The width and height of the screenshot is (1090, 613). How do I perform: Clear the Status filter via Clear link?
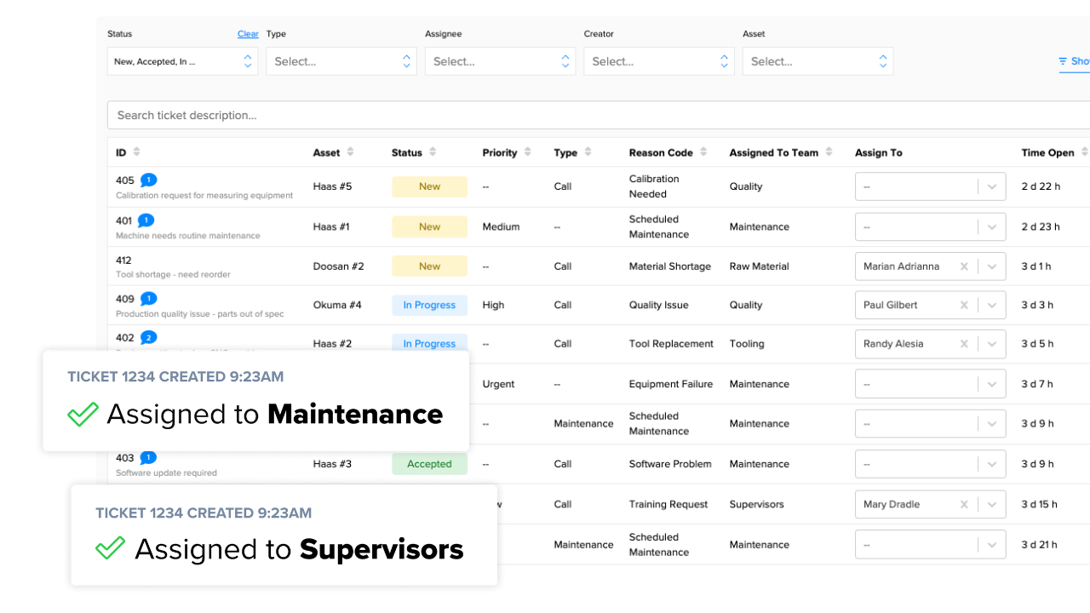(x=248, y=34)
